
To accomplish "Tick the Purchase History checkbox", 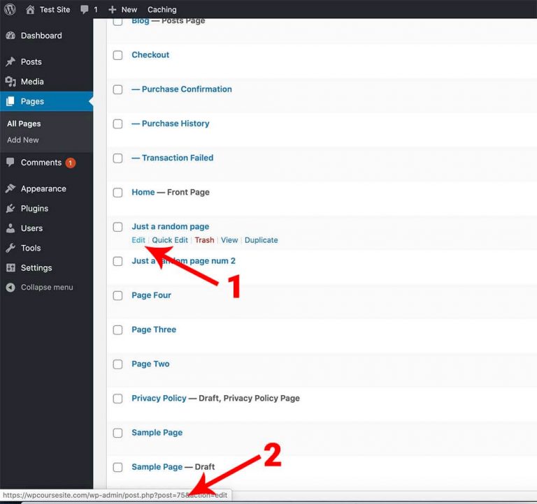I will [x=117, y=124].
